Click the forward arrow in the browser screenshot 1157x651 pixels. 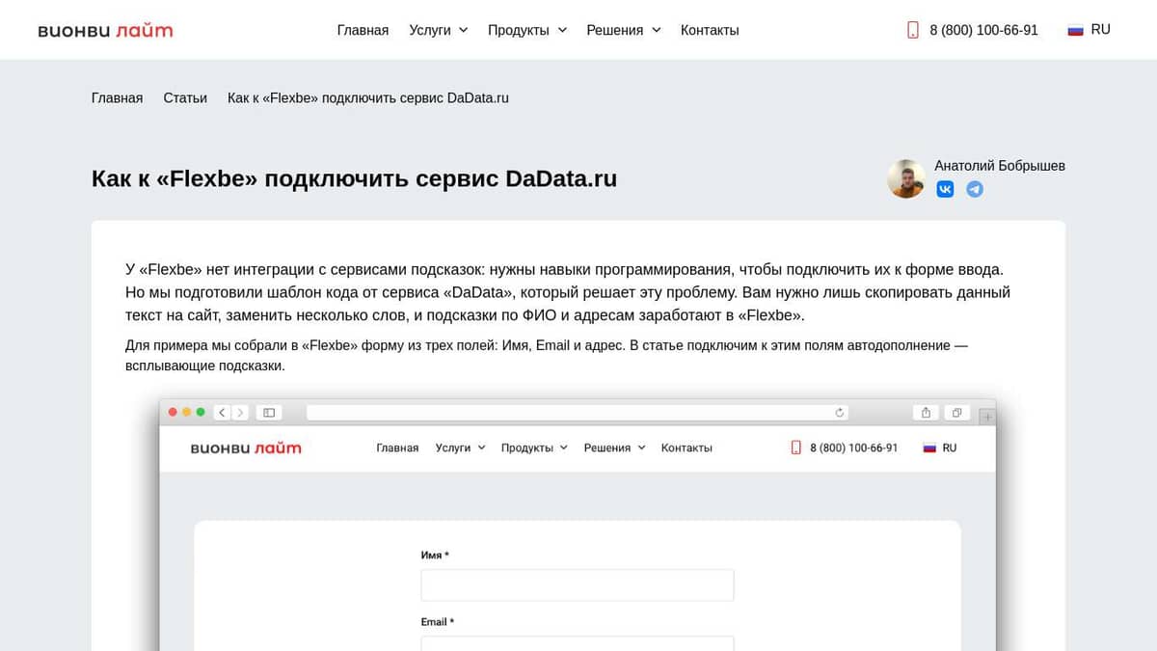(238, 412)
